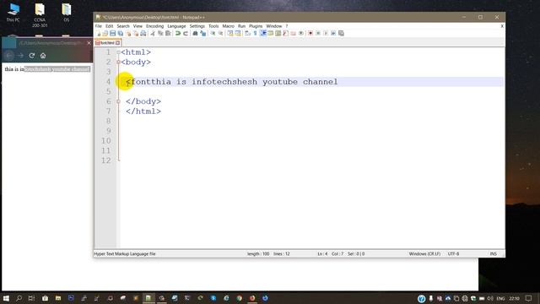Viewport: 540px width, 304px height.
Task: Cut selection with the scissors icon
Action: point(153,34)
